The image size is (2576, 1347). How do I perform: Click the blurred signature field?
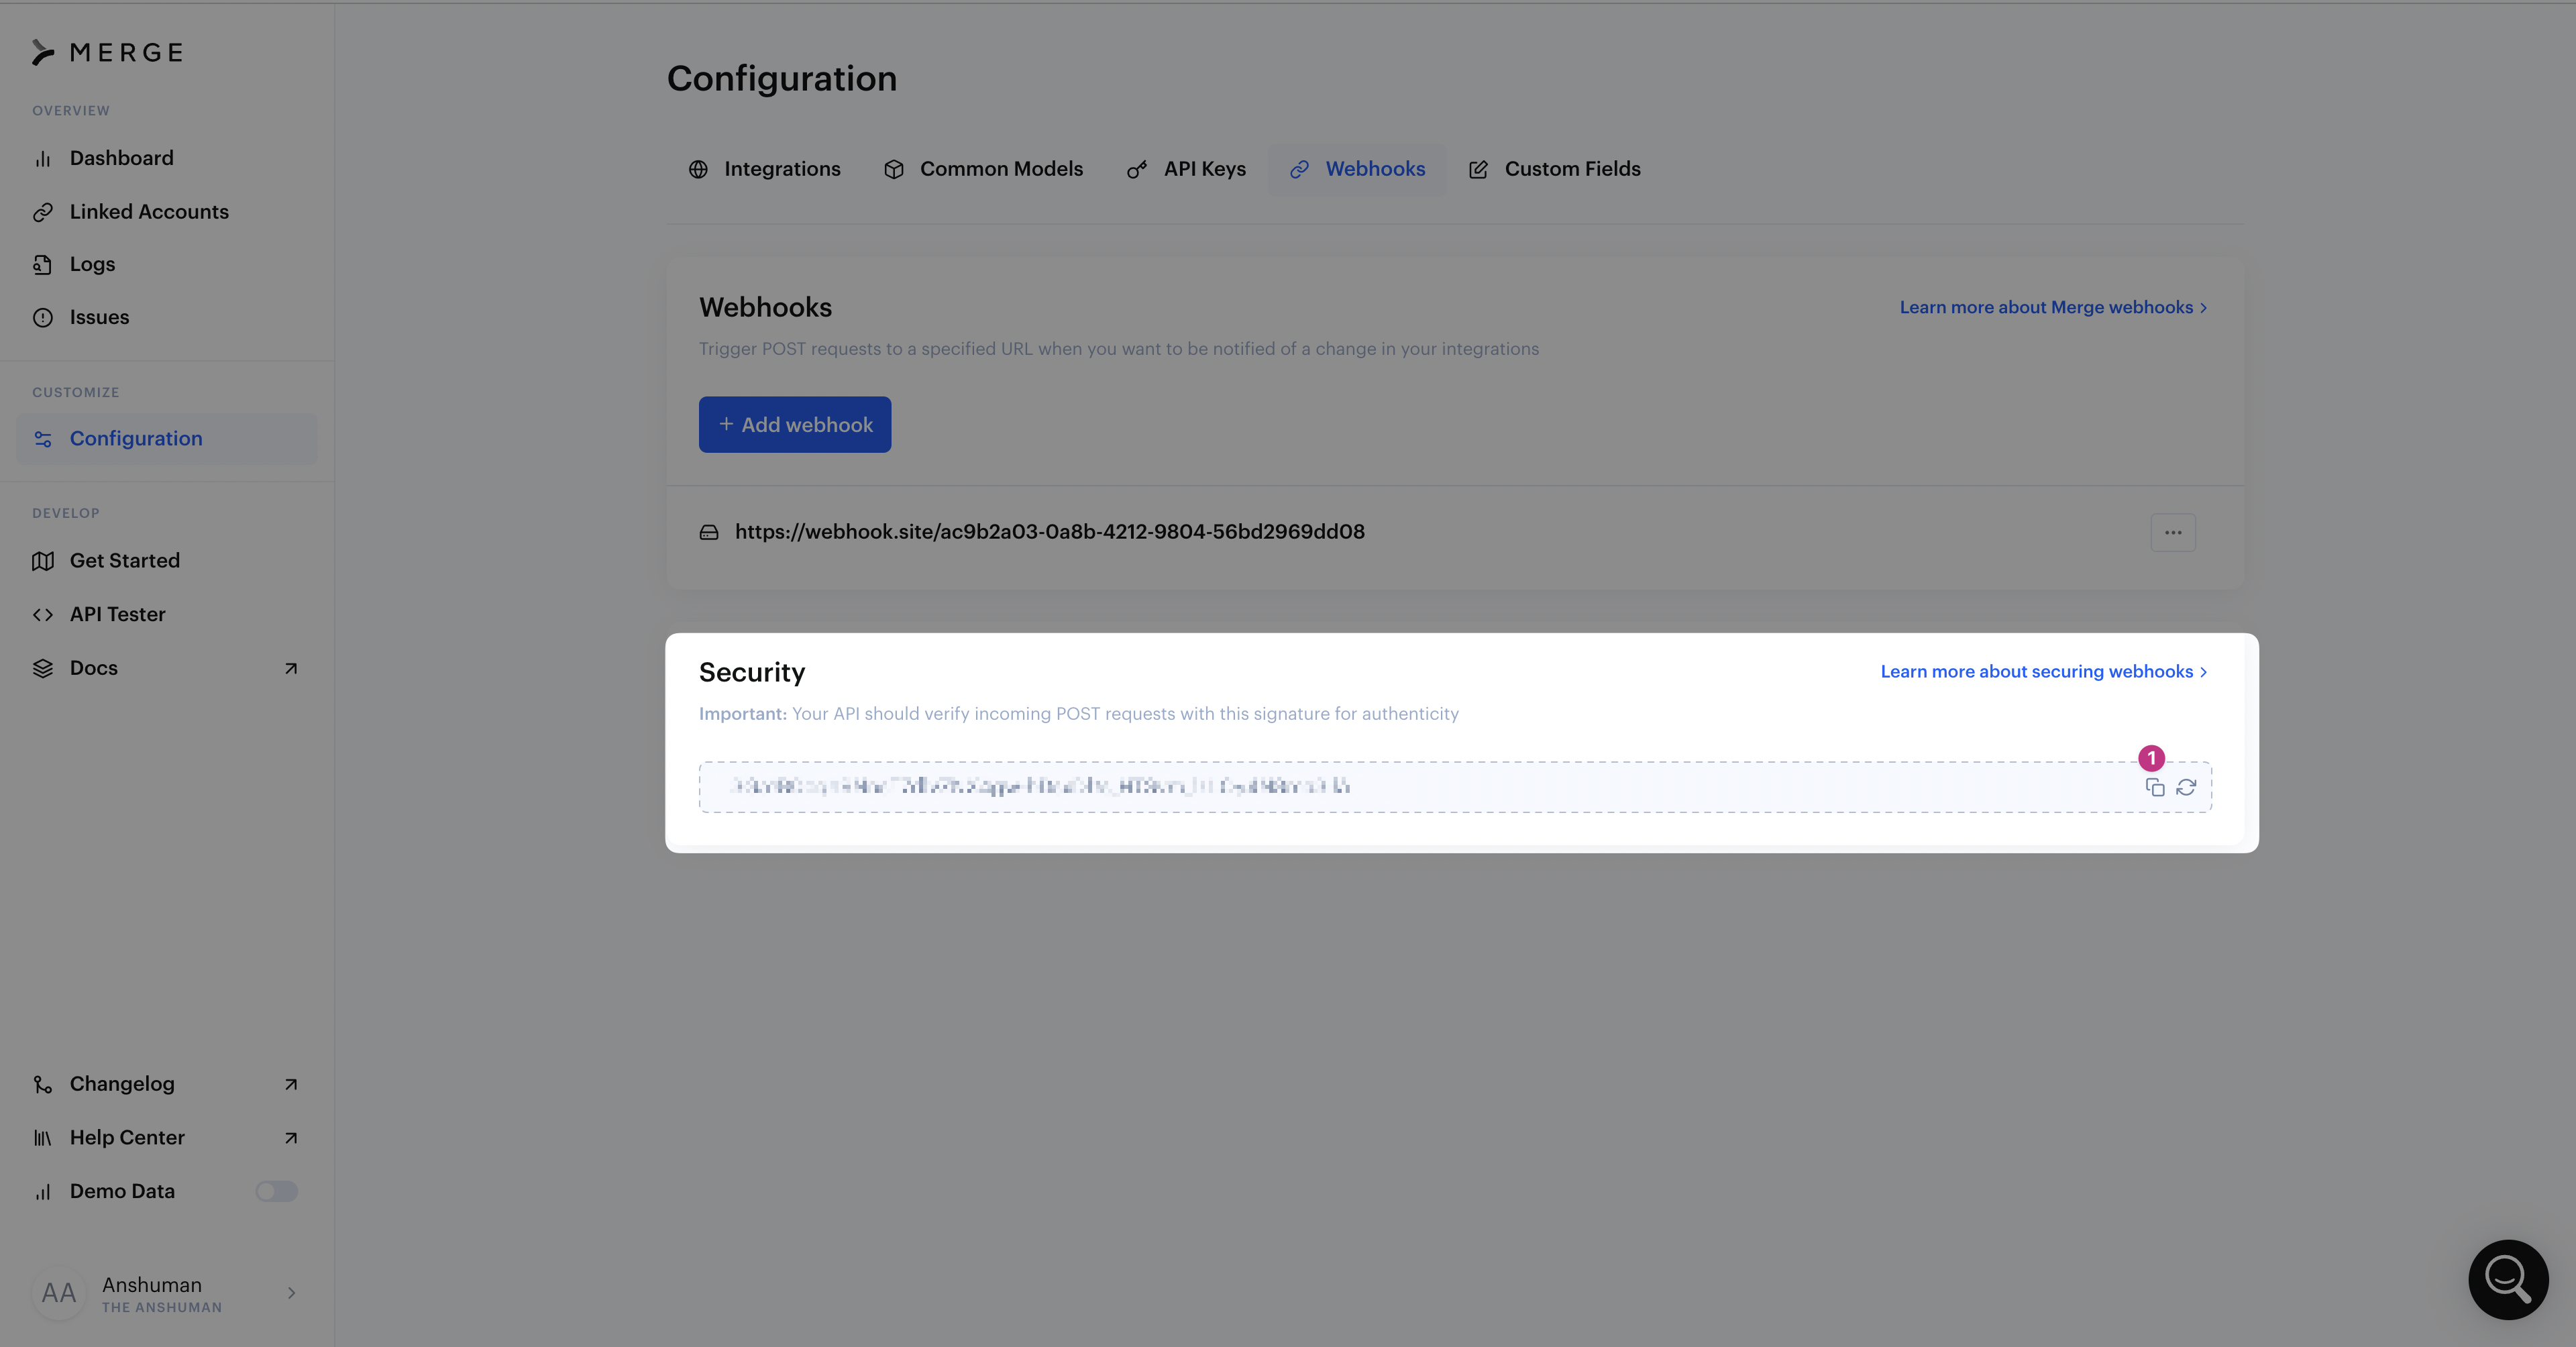click(1455, 787)
